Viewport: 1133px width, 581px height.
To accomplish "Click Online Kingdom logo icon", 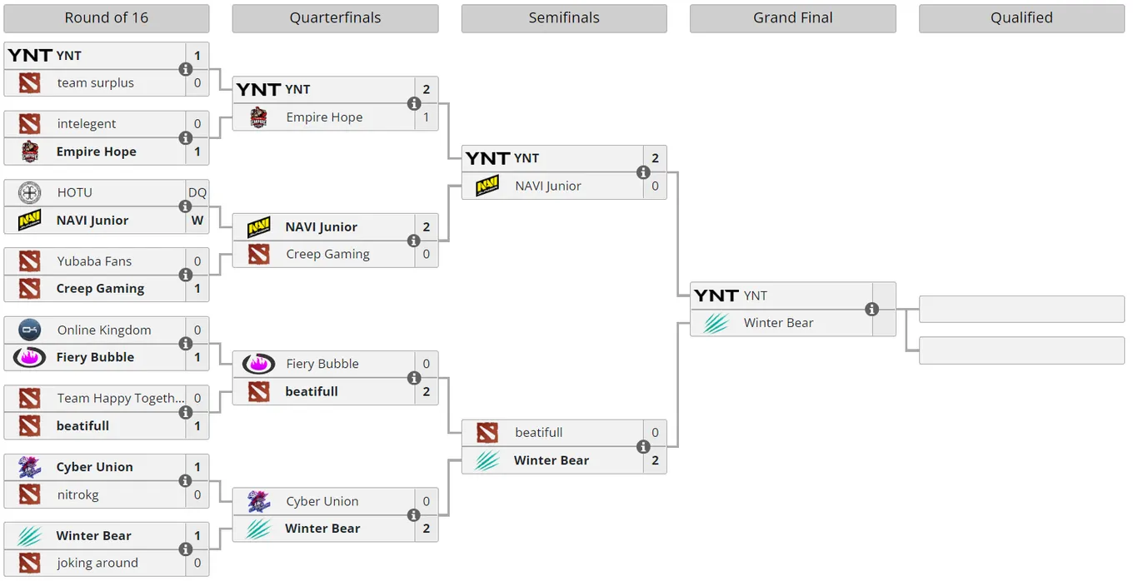I will (x=29, y=330).
